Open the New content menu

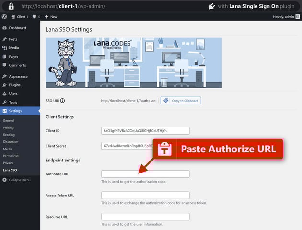(x=51, y=17)
